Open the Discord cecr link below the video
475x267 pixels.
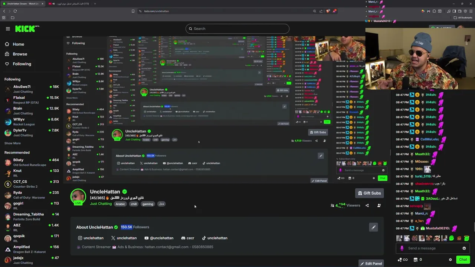click(187, 238)
